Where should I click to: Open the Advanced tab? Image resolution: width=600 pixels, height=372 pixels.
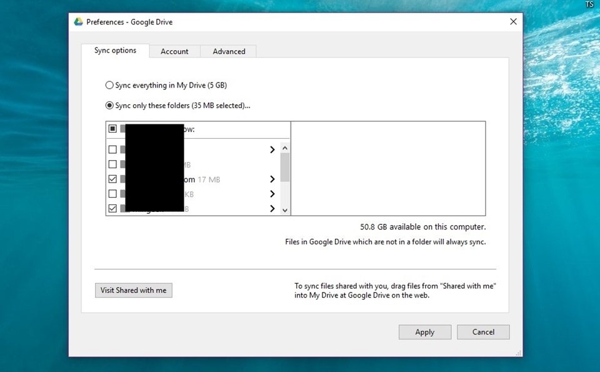229,51
